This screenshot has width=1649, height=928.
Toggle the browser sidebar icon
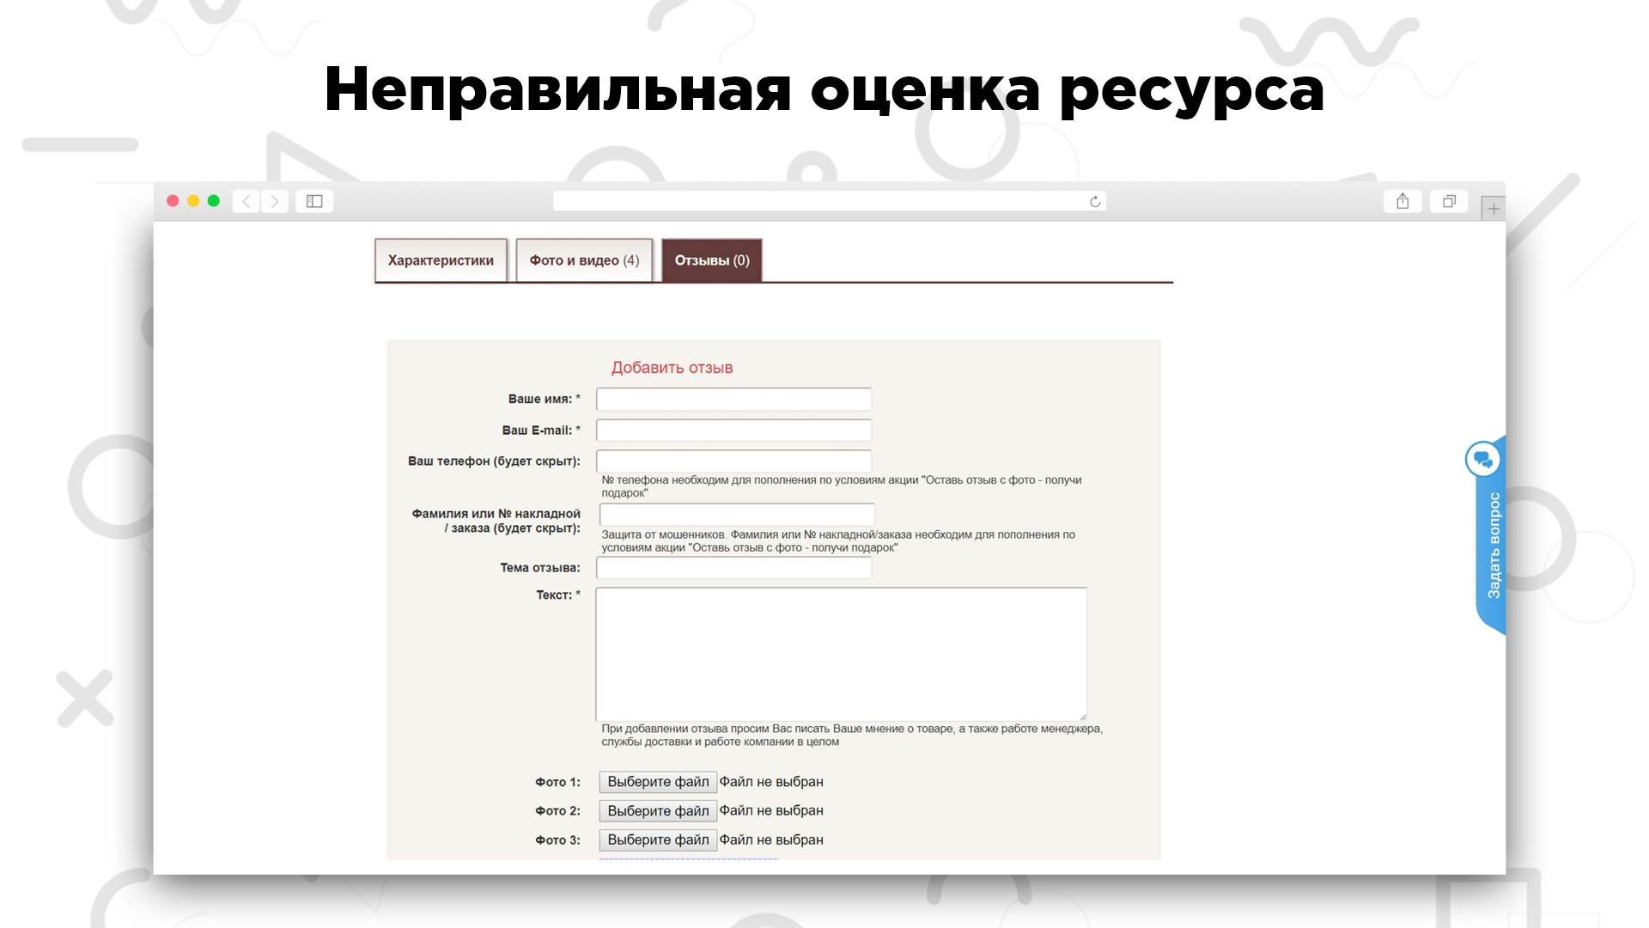(x=314, y=201)
